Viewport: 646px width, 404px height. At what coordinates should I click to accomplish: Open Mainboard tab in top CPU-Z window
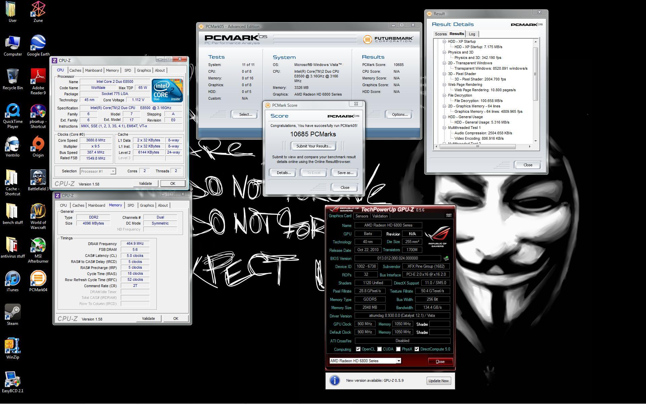point(93,70)
